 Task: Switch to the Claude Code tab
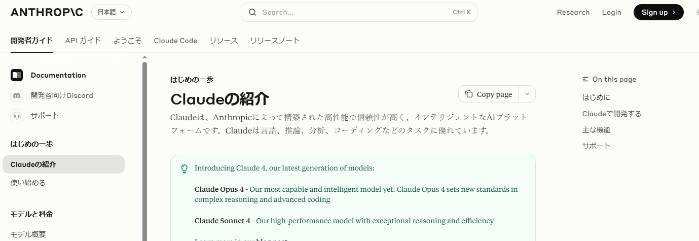click(x=175, y=41)
